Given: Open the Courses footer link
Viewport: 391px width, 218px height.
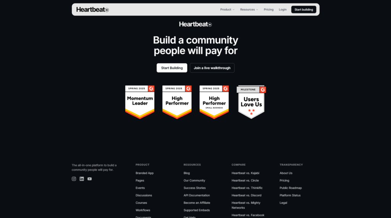Looking at the screenshot, I should [x=141, y=203].
